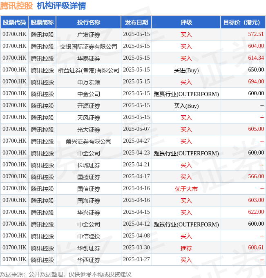Select the 股票简称 column header
Viewport: 266px width, 278px height.
point(42,22)
